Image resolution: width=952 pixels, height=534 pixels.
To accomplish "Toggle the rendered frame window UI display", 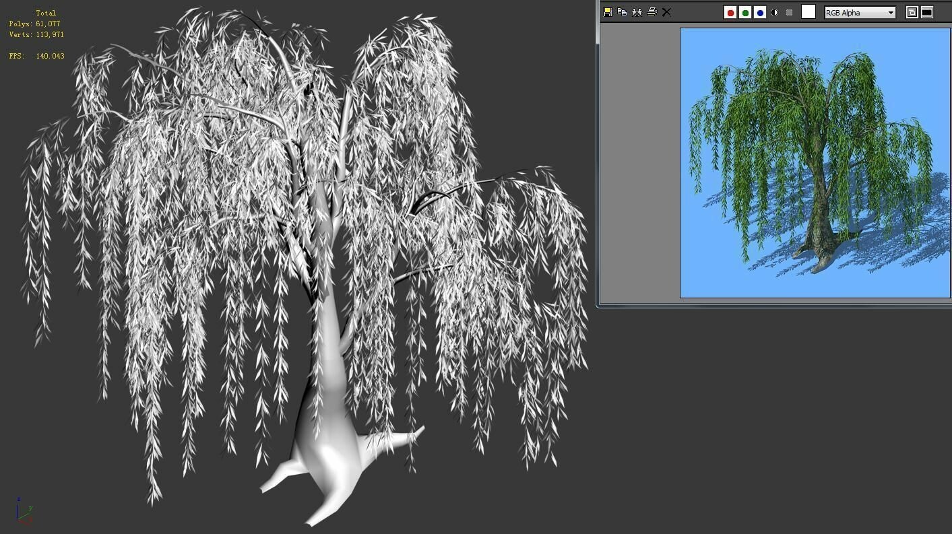I will 926,11.
